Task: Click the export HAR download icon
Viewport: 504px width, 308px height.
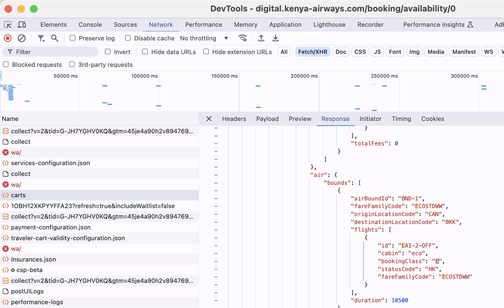Action: pyautogui.click(x=276, y=38)
